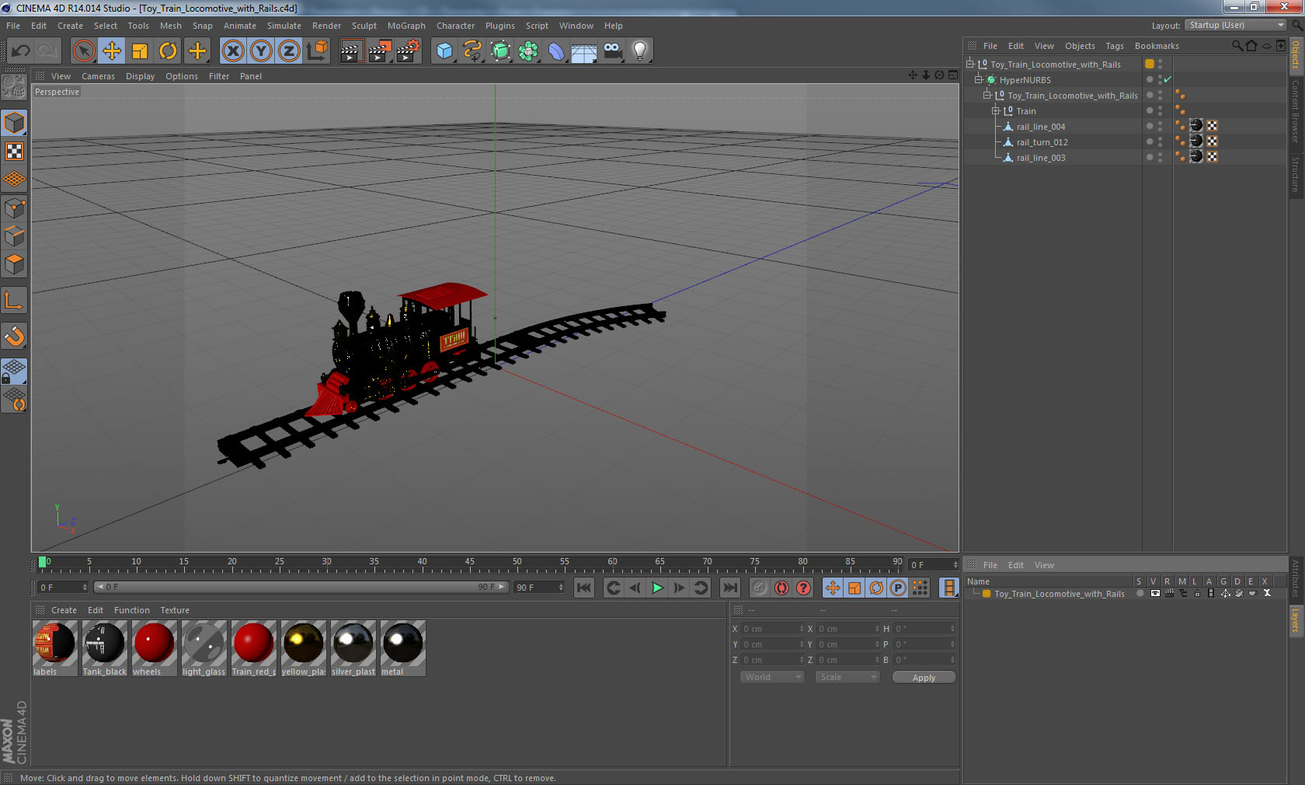The height and width of the screenshot is (785, 1305).
Task: Open the Object Manager Tags menu
Action: (x=1115, y=46)
